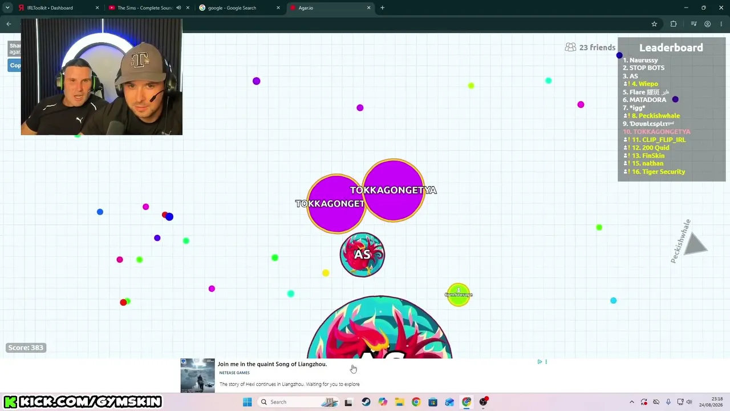Bookmark this page with the star
Screen dimensions: 730x411
pos(654,24)
